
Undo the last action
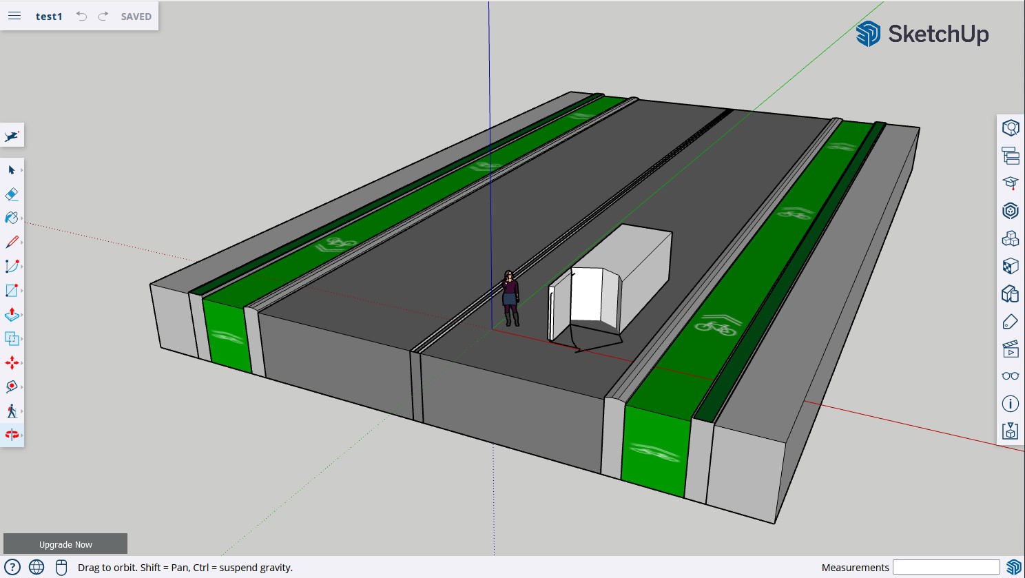(x=82, y=16)
